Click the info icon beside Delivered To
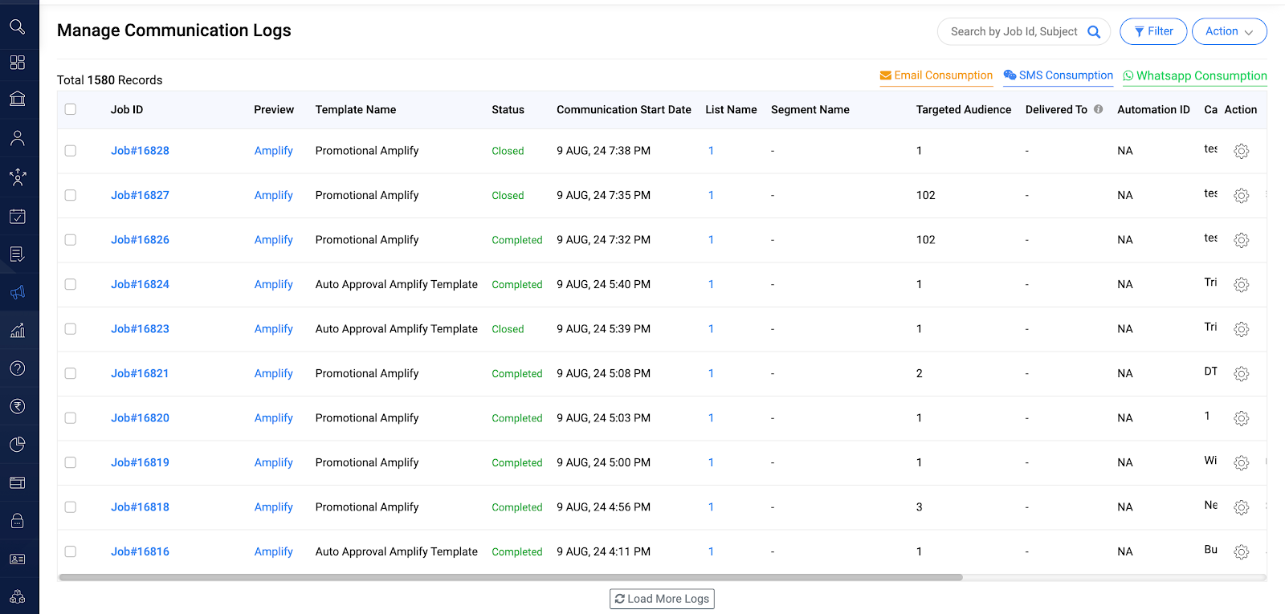1285x614 pixels. click(x=1098, y=109)
